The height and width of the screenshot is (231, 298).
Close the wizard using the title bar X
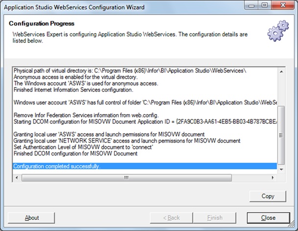tap(282, 6)
